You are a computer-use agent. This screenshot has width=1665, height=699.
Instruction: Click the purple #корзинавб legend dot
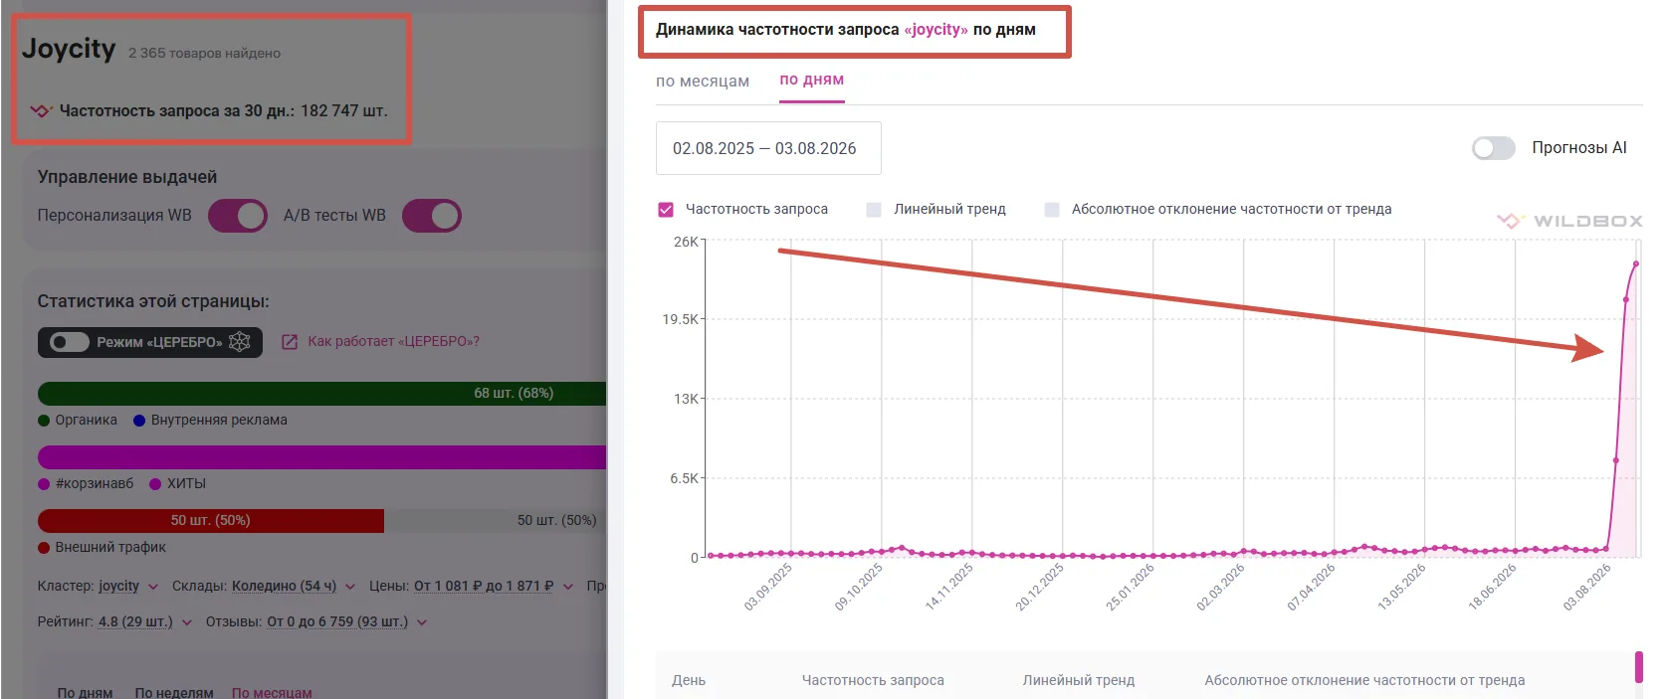(x=44, y=484)
